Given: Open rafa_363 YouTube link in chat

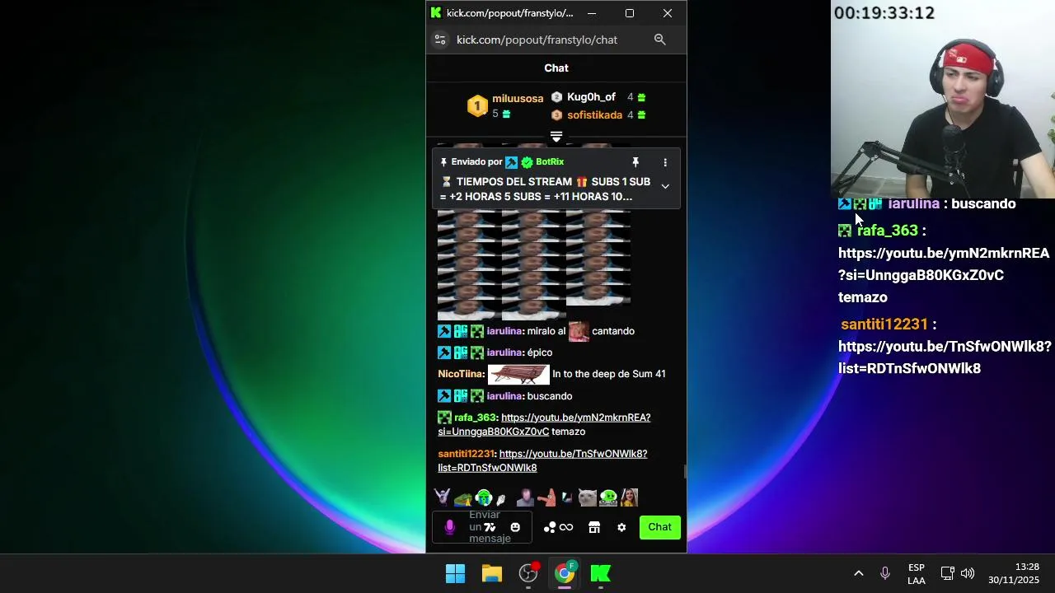Looking at the screenshot, I should tap(544, 424).
